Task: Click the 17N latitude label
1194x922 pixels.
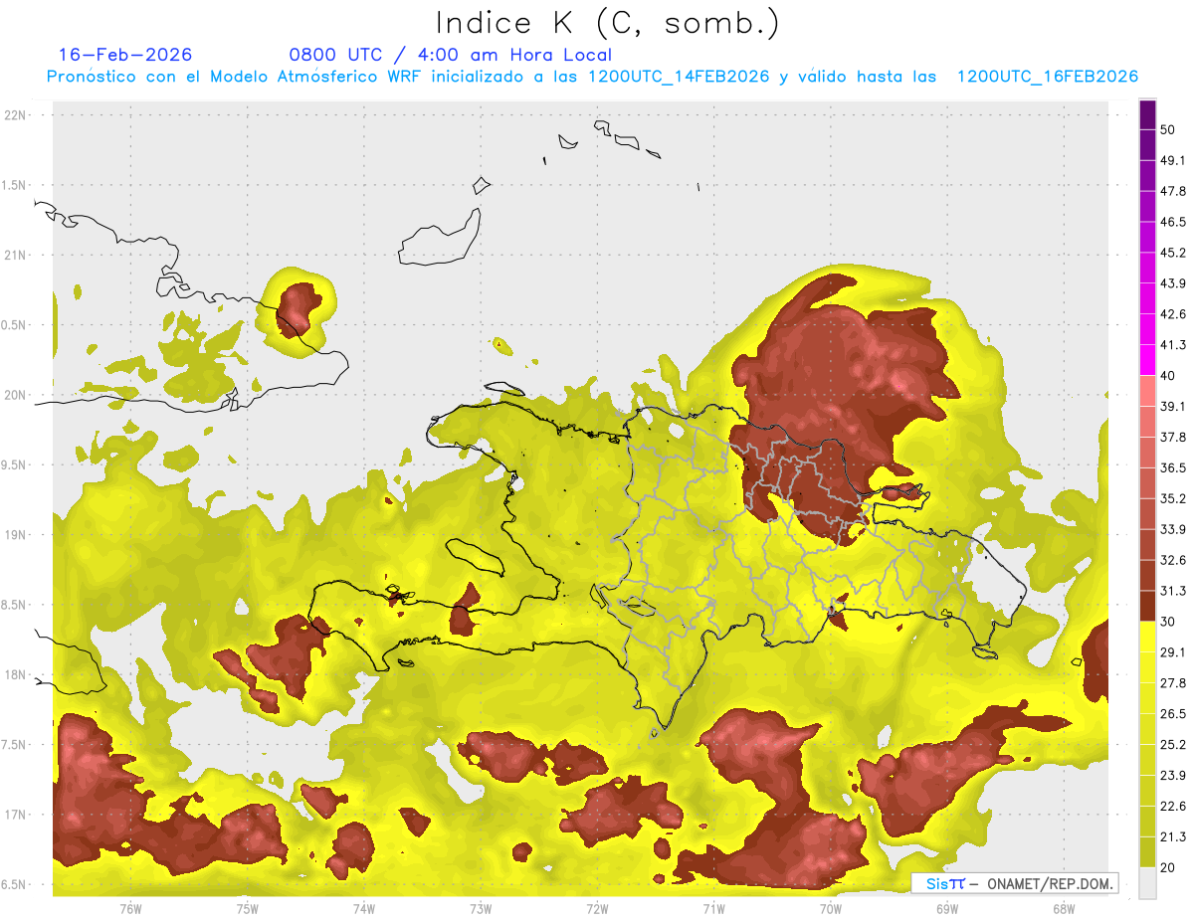Action: pyautogui.click(x=17, y=815)
